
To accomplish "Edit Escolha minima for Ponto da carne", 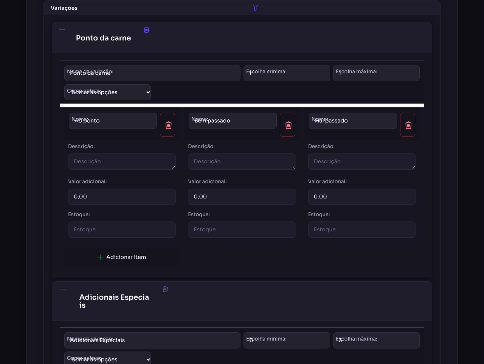I will (x=287, y=73).
